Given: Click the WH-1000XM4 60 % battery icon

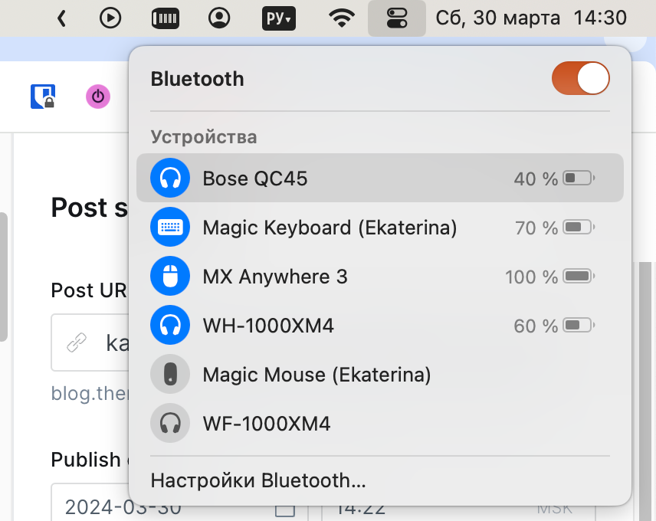Looking at the screenshot, I should [579, 325].
